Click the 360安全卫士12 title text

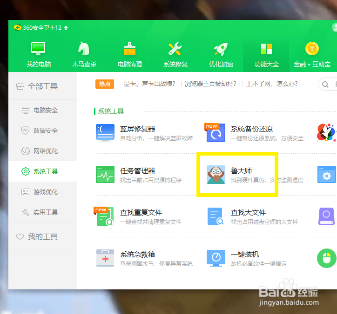[x=42, y=28]
